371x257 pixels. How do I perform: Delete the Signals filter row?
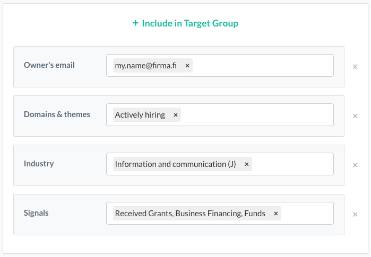355,215
